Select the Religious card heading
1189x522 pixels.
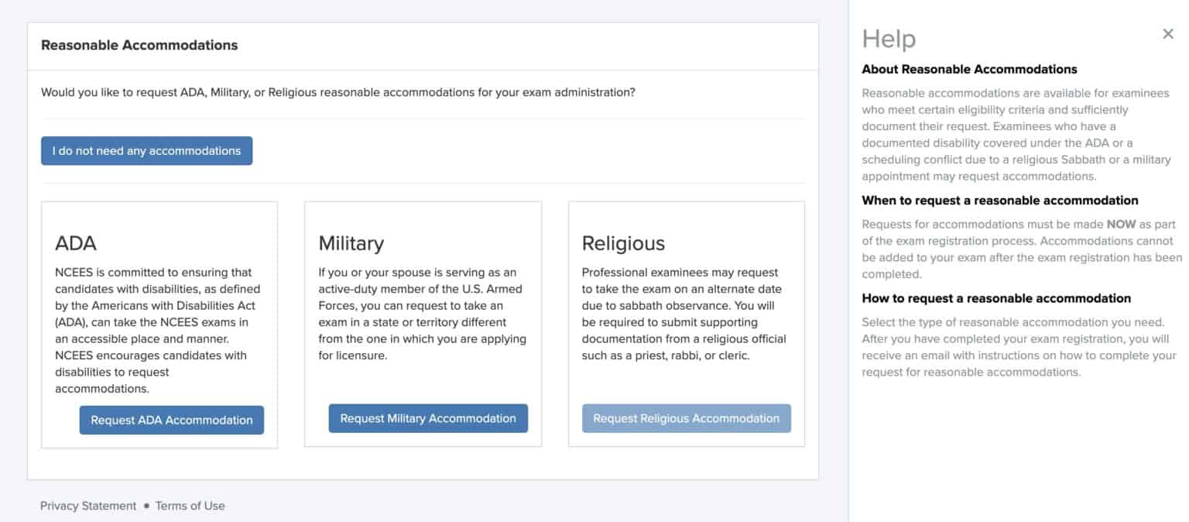623,243
